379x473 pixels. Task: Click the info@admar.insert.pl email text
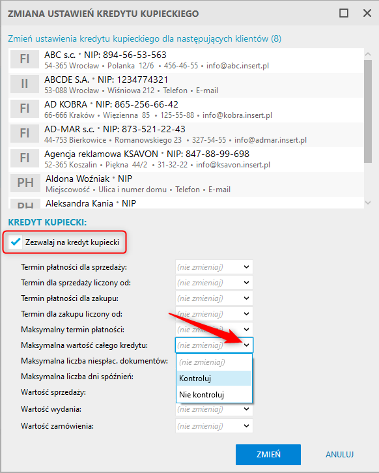point(270,140)
